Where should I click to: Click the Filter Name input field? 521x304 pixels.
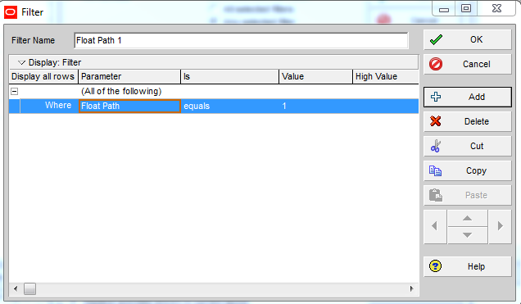point(241,40)
